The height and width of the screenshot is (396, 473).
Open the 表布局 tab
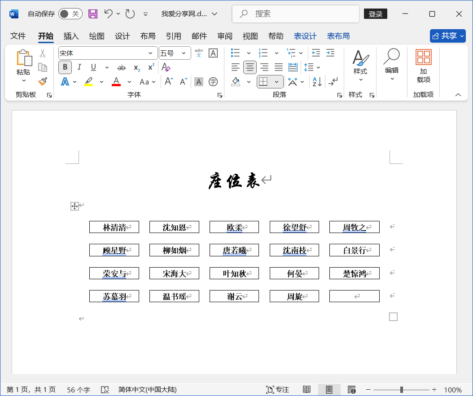pos(338,36)
